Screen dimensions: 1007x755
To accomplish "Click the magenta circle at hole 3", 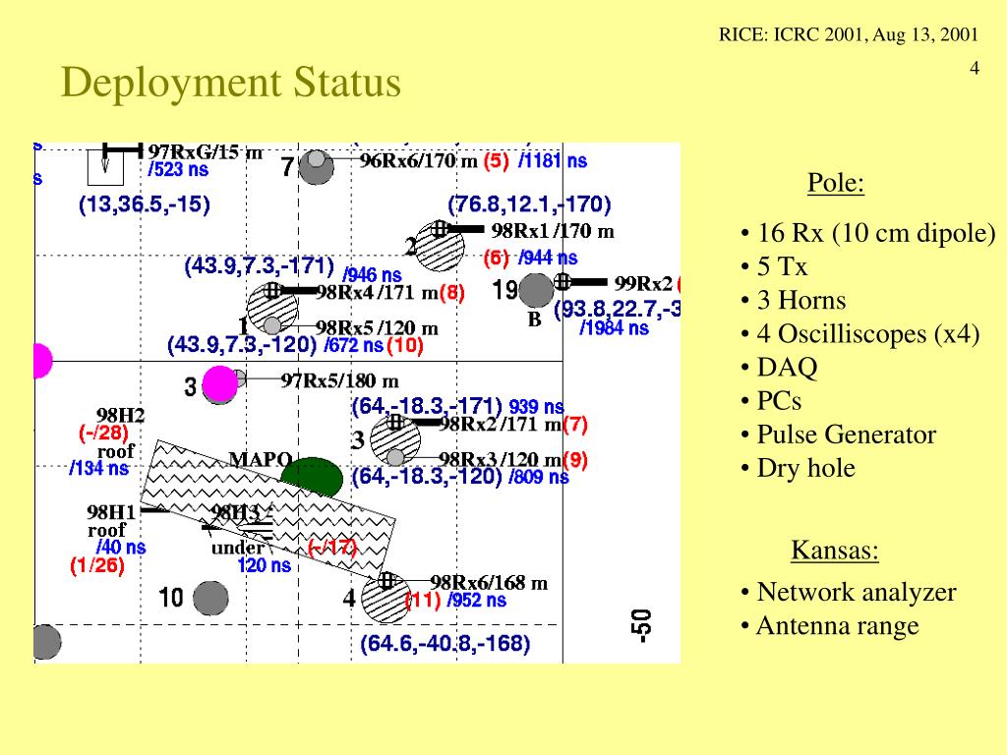I will click(x=219, y=384).
